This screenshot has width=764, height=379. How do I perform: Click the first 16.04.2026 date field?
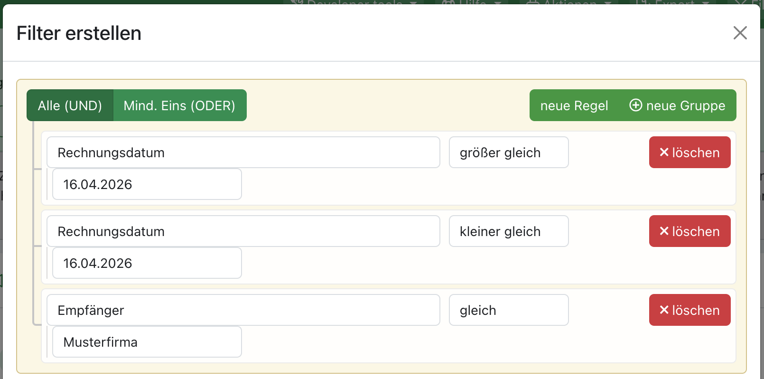tap(147, 184)
